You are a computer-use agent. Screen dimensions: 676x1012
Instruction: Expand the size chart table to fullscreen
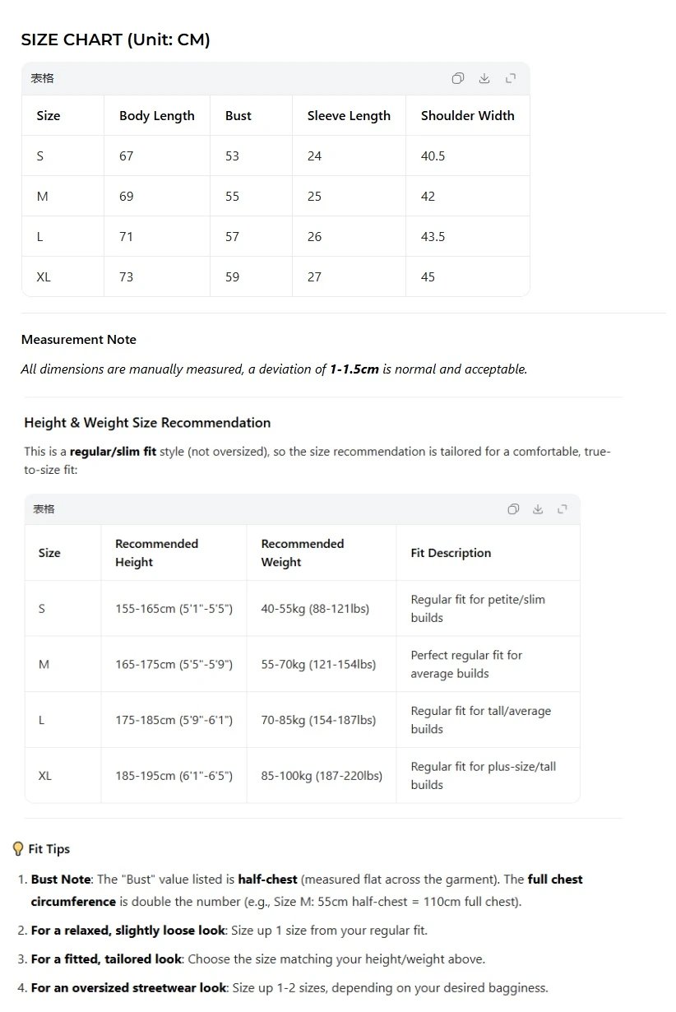coord(511,78)
